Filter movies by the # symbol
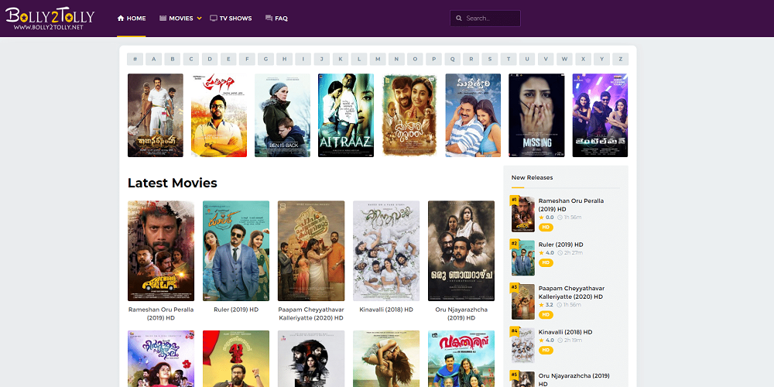 [x=135, y=60]
